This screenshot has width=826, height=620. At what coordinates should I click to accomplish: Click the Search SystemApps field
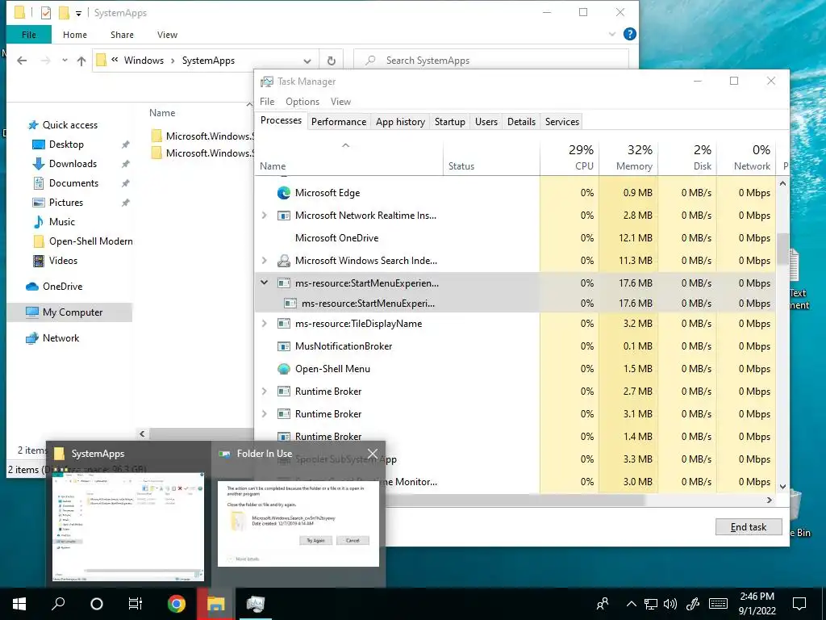point(491,61)
